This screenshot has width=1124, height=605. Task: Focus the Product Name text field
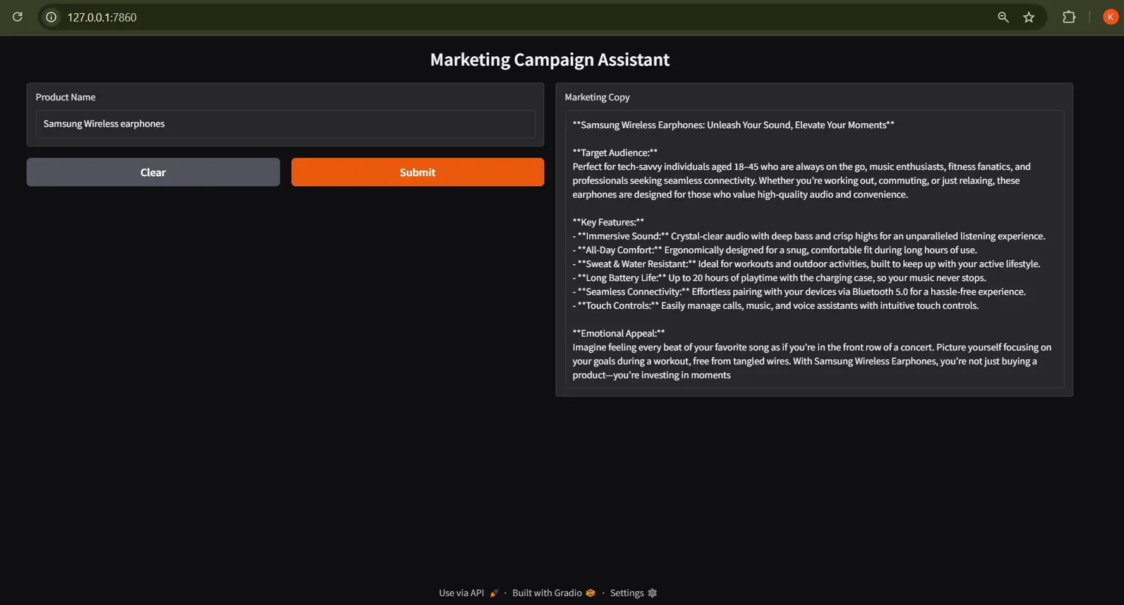click(x=285, y=124)
